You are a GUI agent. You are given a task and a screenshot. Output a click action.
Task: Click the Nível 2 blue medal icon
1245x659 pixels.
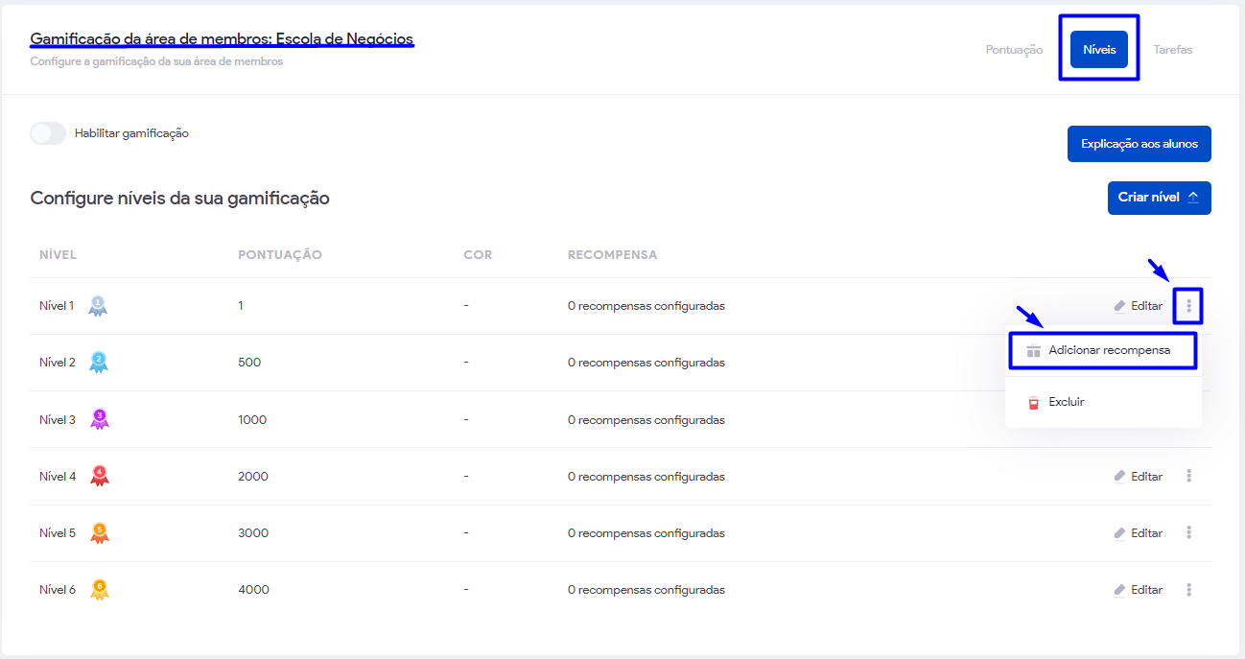tap(98, 363)
